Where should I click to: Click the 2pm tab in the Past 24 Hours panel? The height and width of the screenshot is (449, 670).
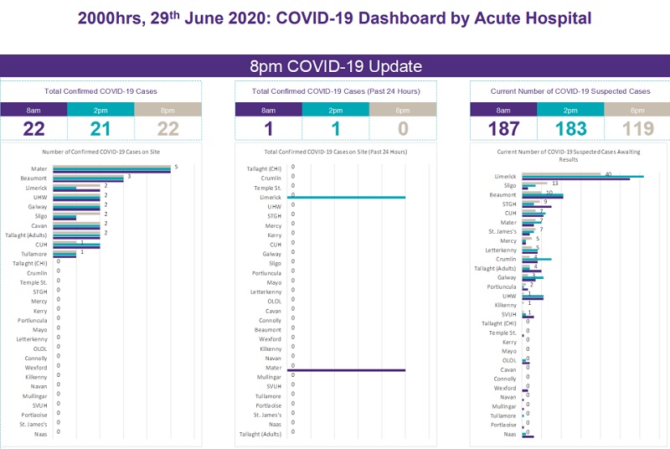pos(335,110)
